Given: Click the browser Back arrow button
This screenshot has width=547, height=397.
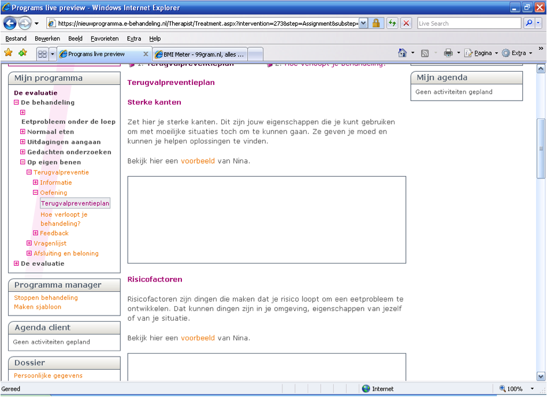Looking at the screenshot, I should coord(10,23).
